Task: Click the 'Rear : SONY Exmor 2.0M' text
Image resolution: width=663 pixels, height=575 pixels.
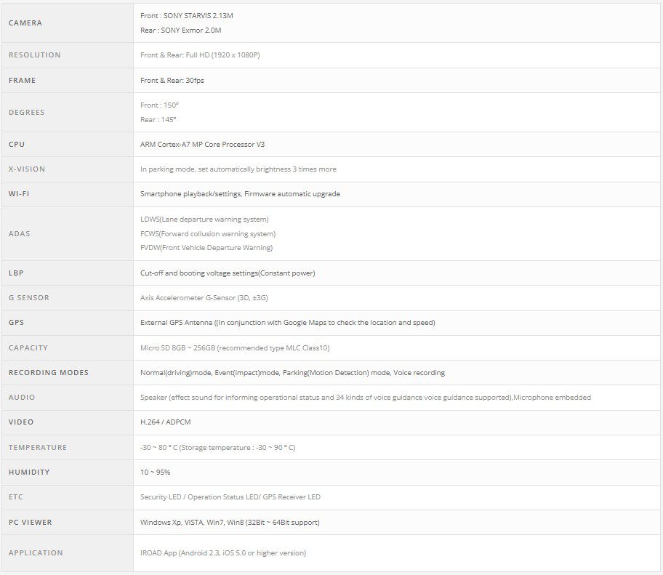Action: coord(180,30)
